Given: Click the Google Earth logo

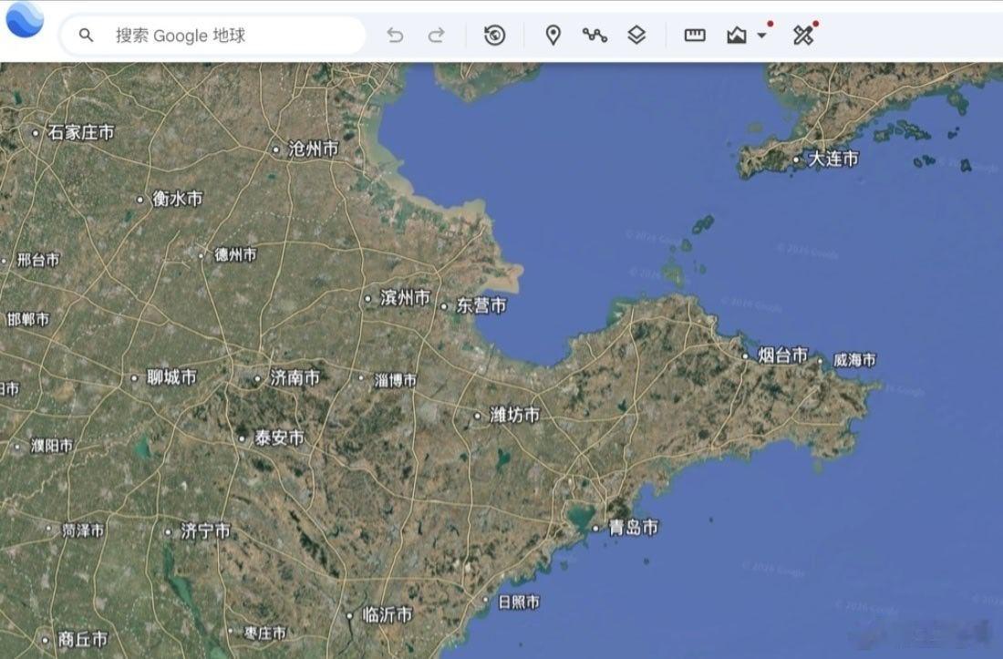Looking at the screenshot, I should [x=25, y=19].
